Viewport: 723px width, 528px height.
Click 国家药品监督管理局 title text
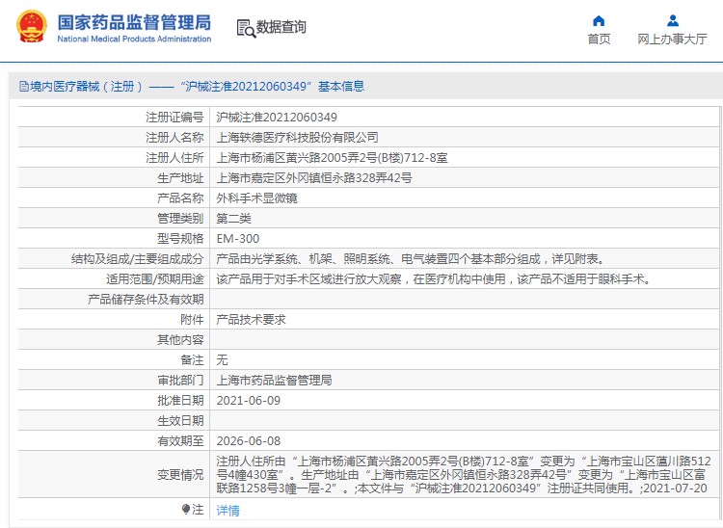pyautogui.click(x=134, y=22)
